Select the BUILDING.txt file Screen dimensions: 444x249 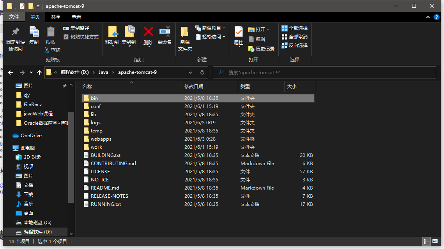click(198, 155)
